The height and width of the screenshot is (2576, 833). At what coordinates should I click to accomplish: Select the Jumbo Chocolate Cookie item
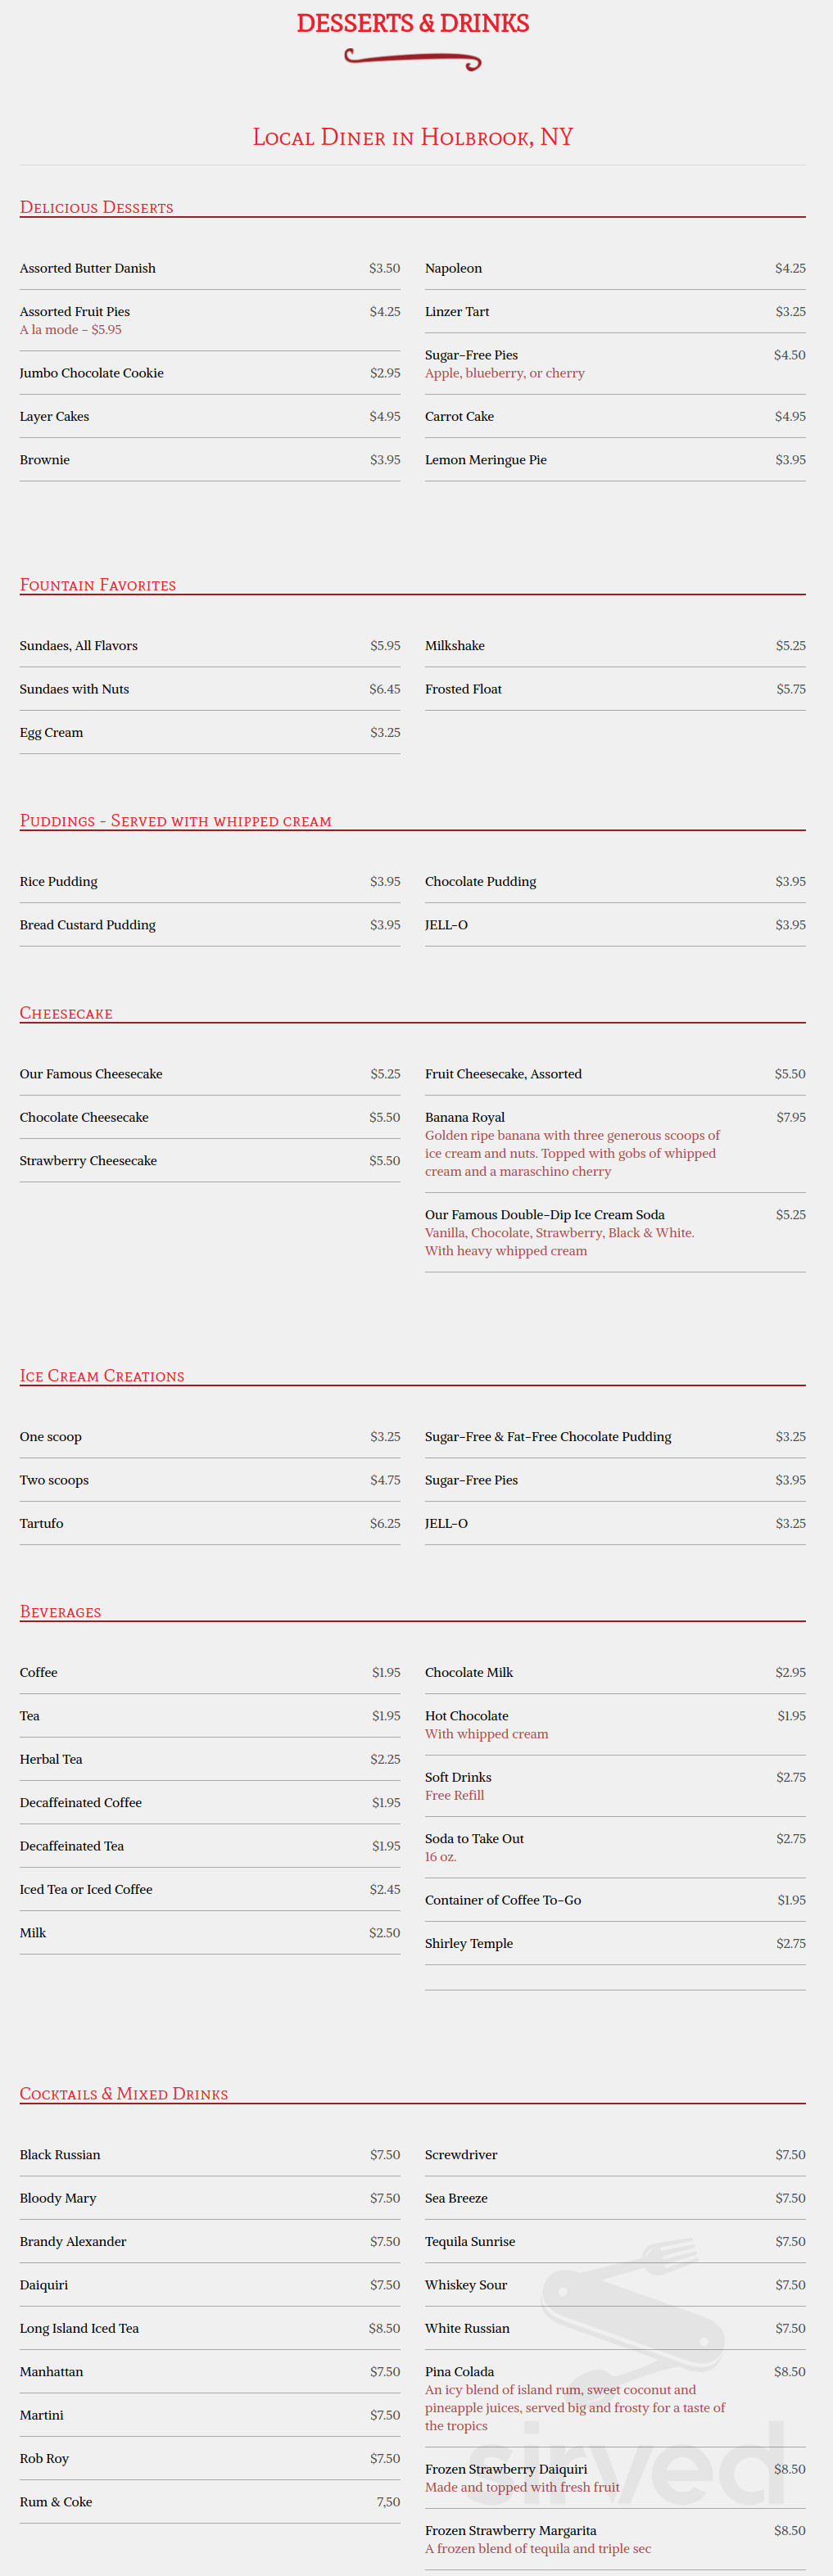pos(92,373)
